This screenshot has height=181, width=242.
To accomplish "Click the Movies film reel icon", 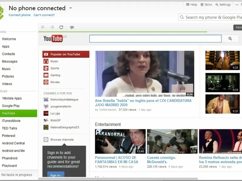I will click(46, 82).
